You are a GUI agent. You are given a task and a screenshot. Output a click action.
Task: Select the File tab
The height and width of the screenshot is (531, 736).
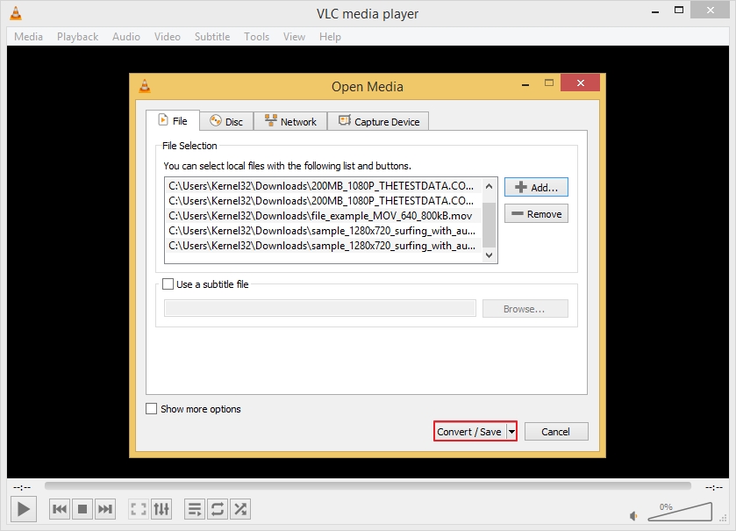(x=173, y=120)
